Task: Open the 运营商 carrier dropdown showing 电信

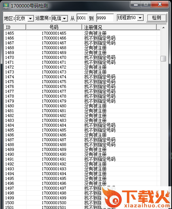Action: pos(60,18)
